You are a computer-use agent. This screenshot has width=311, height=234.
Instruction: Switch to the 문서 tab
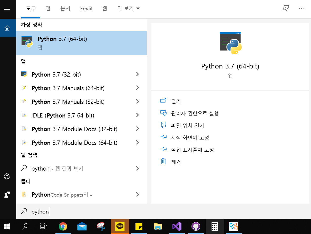65,9
